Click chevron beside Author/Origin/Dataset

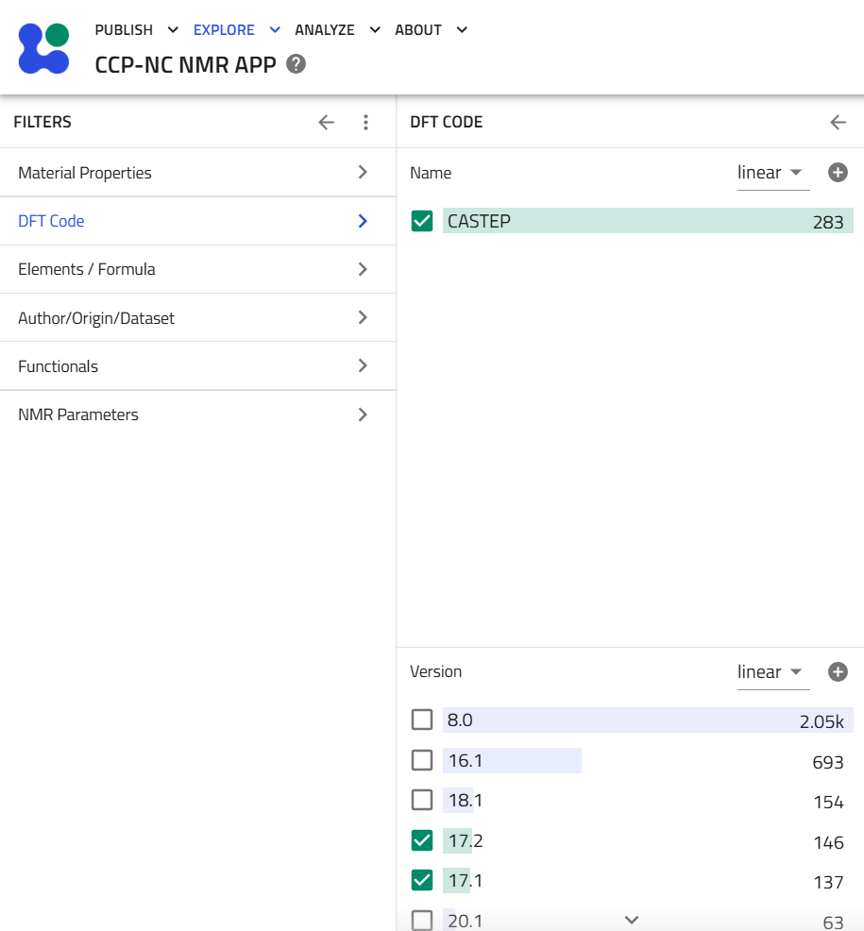click(363, 317)
